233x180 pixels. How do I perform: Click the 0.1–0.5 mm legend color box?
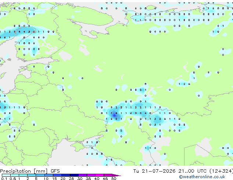click(6, 175)
